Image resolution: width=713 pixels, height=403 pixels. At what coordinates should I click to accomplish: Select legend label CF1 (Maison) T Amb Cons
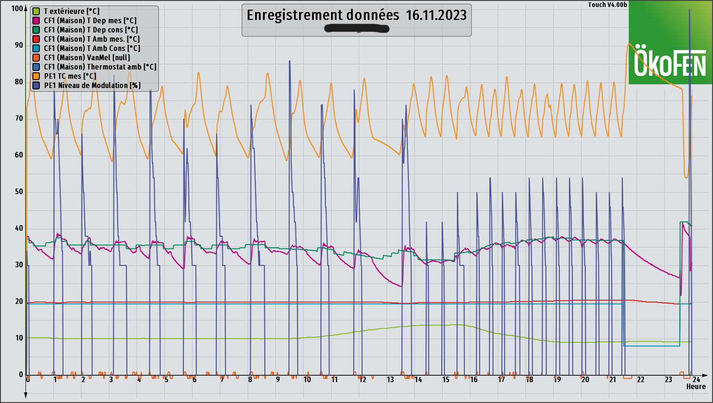click(x=92, y=48)
